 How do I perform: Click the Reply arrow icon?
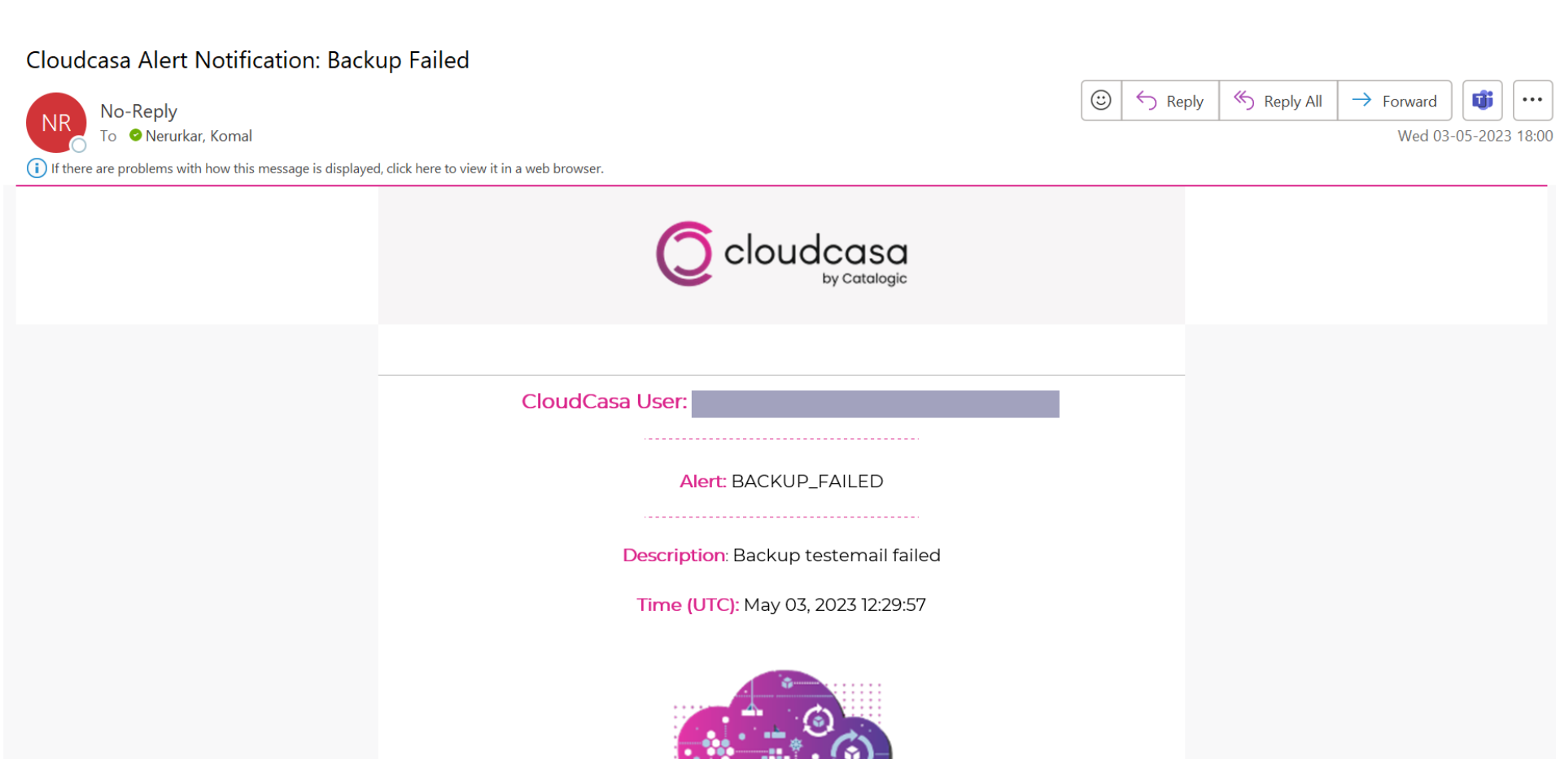point(1146,100)
